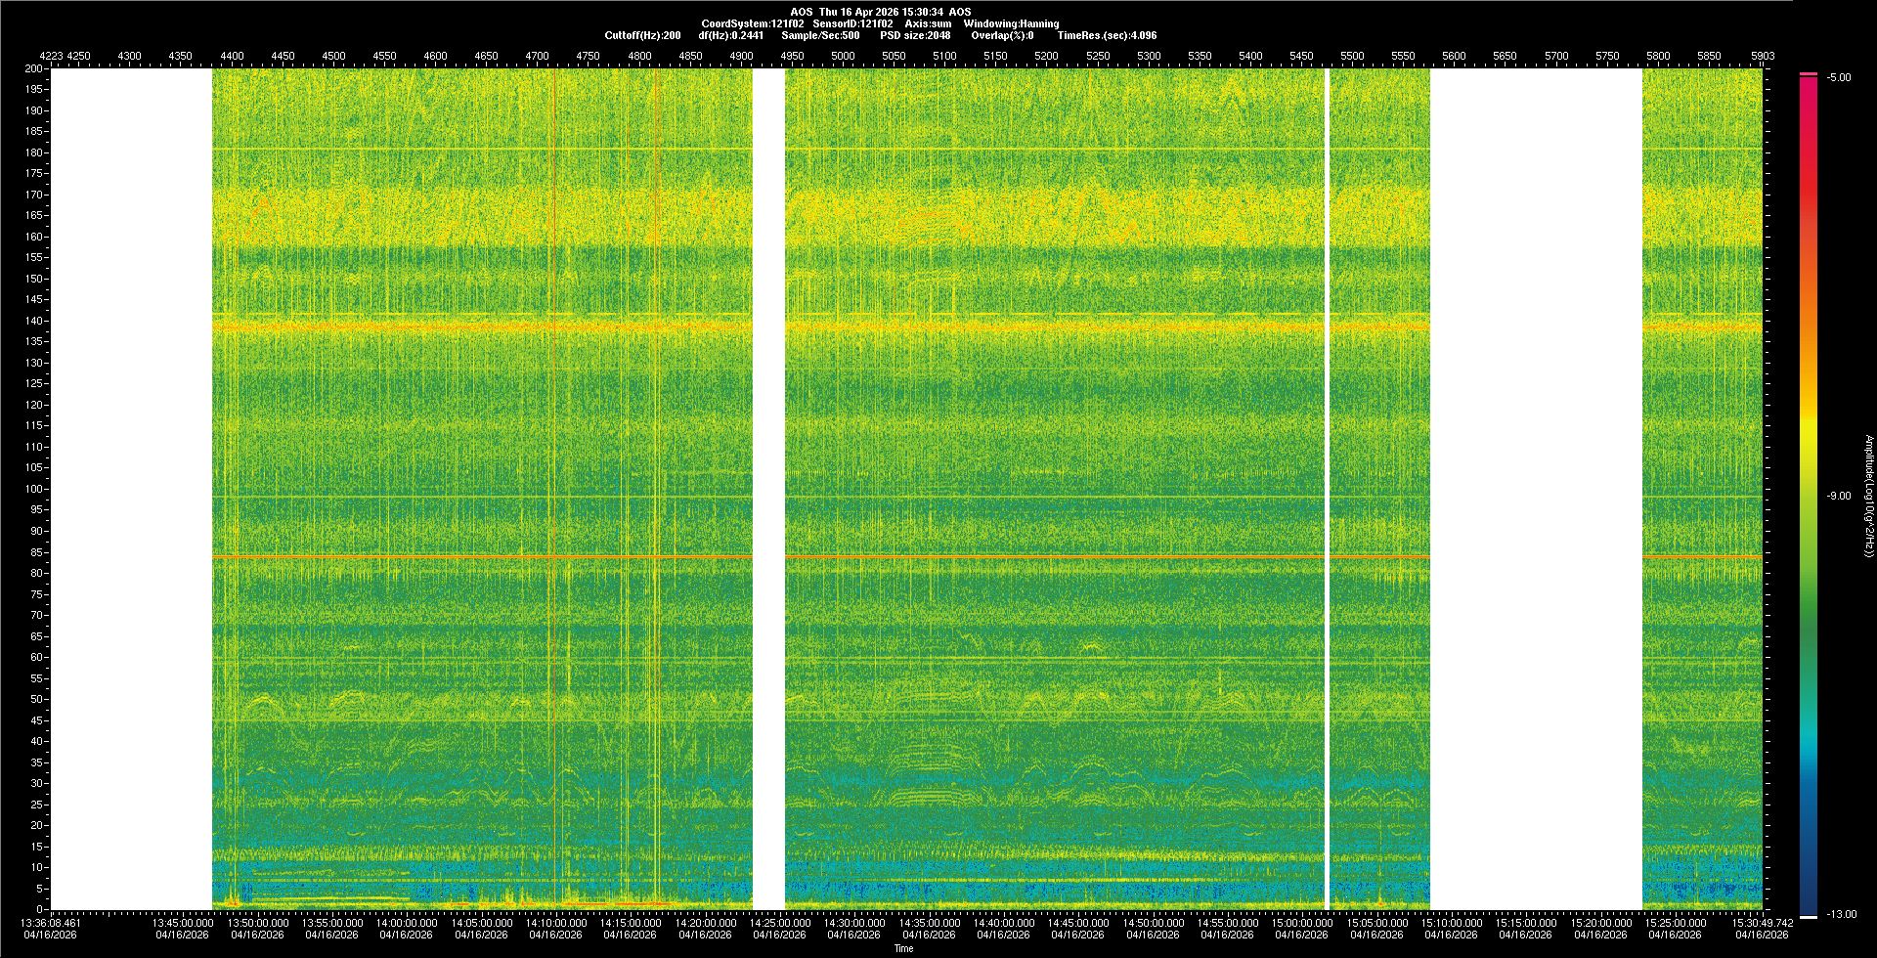Click the 14:25:00.000 time axis label
This screenshot has width=1877, height=958.
tap(779, 923)
